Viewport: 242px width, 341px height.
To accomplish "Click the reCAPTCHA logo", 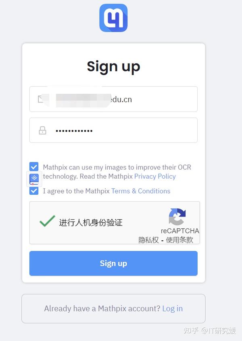I will tap(177, 217).
